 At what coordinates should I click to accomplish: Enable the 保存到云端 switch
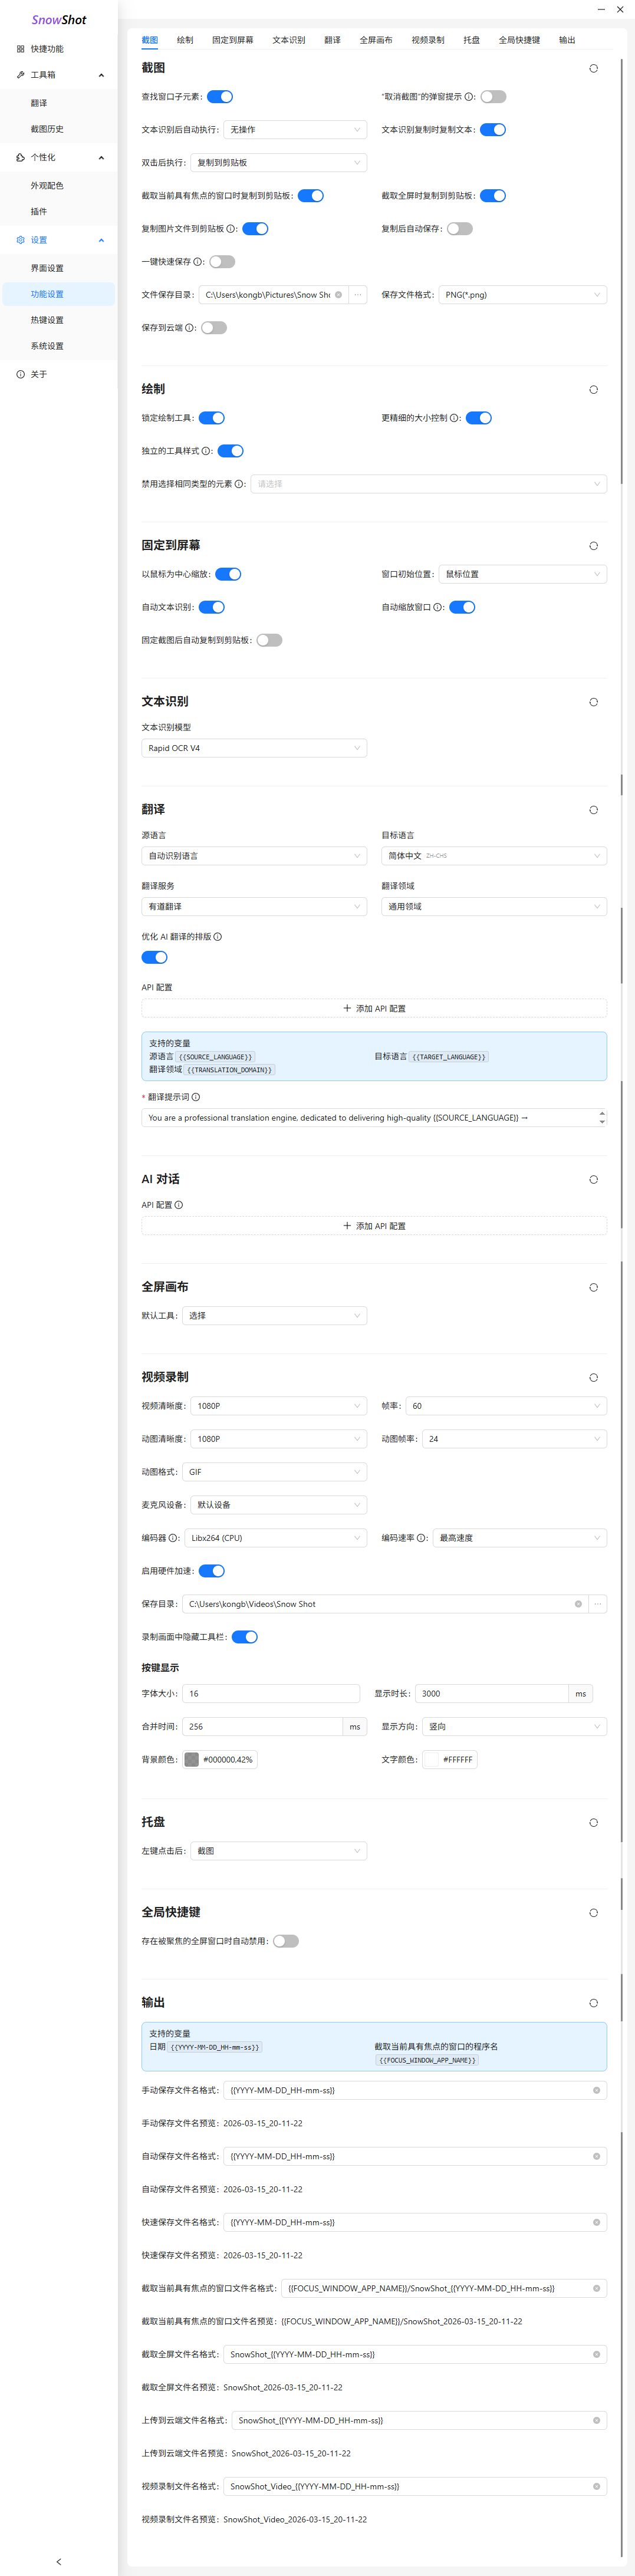[x=214, y=328]
